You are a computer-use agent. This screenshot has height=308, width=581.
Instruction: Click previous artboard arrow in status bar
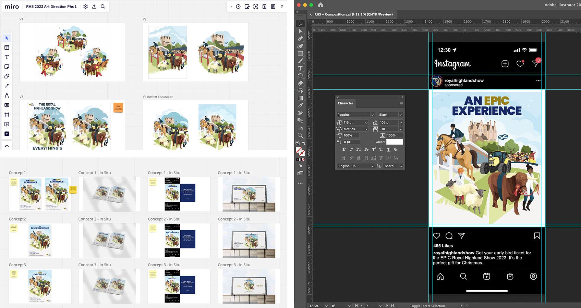pyautogui.click(x=361, y=306)
